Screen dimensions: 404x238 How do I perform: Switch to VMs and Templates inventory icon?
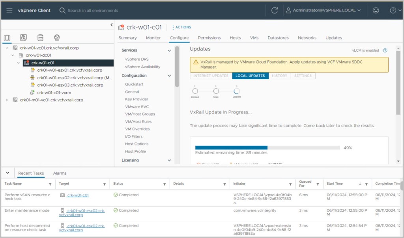click(24, 38)
